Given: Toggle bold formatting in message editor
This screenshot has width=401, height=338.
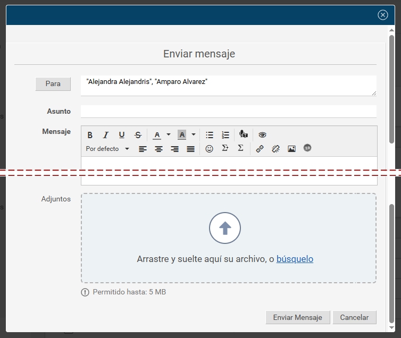Looking at the screenshot, I should click(90, 135).
